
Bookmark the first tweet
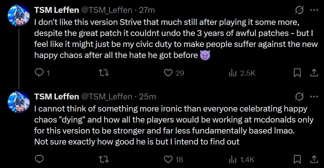(x=297, y=73)
